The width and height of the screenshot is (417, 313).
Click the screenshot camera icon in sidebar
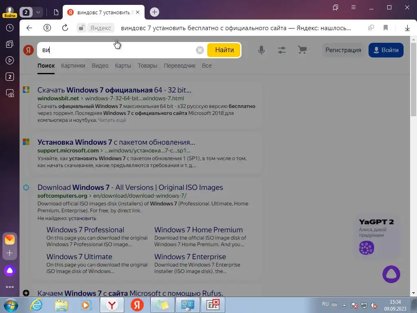10,93
